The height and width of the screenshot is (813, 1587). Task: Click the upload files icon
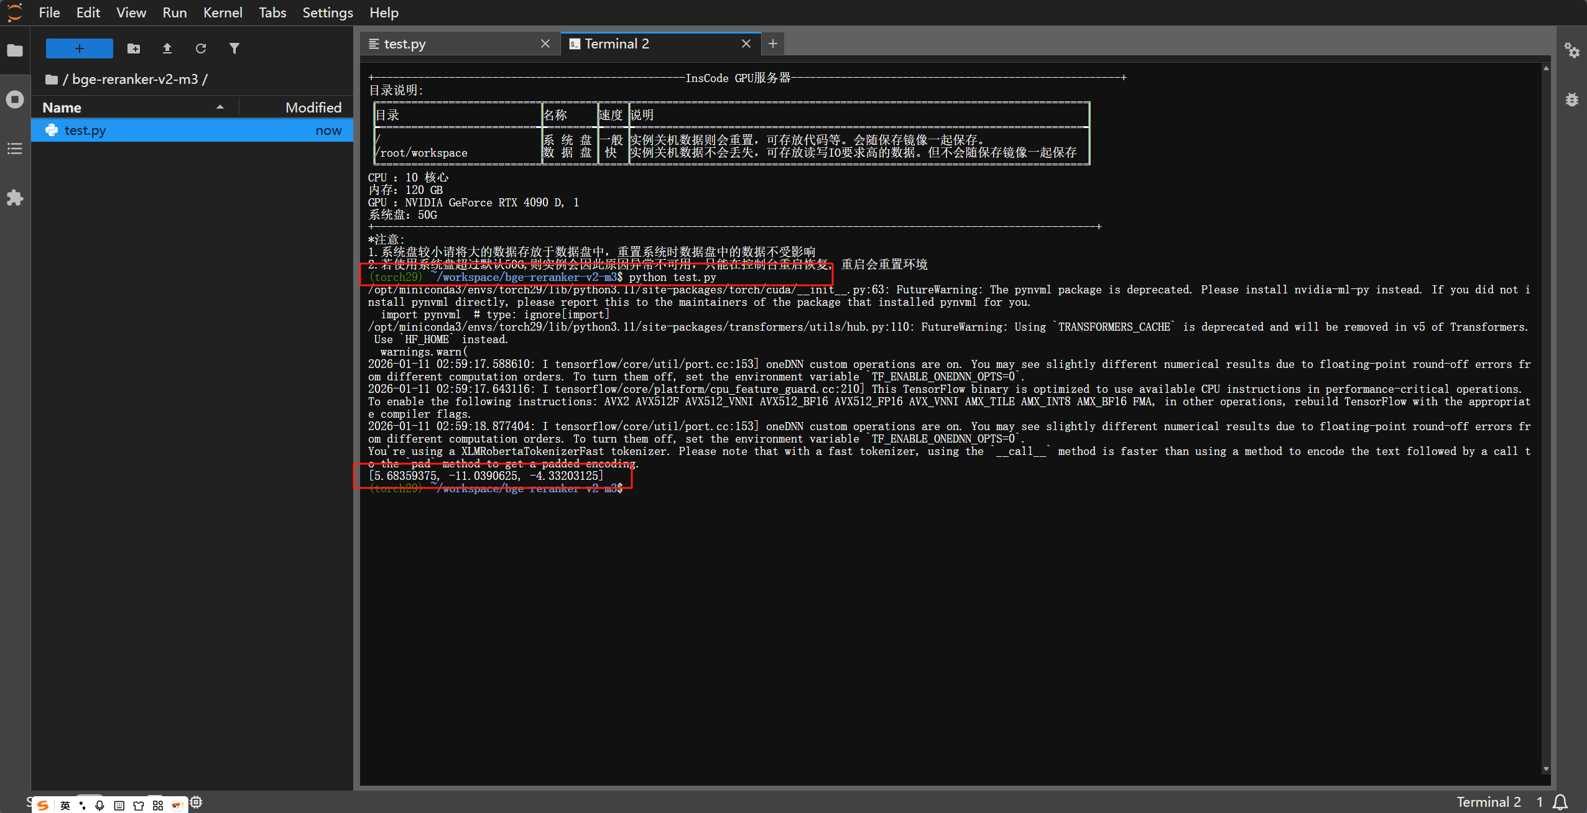pyautogui.click(x=167, y=48)
